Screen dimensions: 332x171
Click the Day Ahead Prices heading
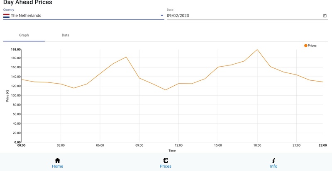(28, 2)
